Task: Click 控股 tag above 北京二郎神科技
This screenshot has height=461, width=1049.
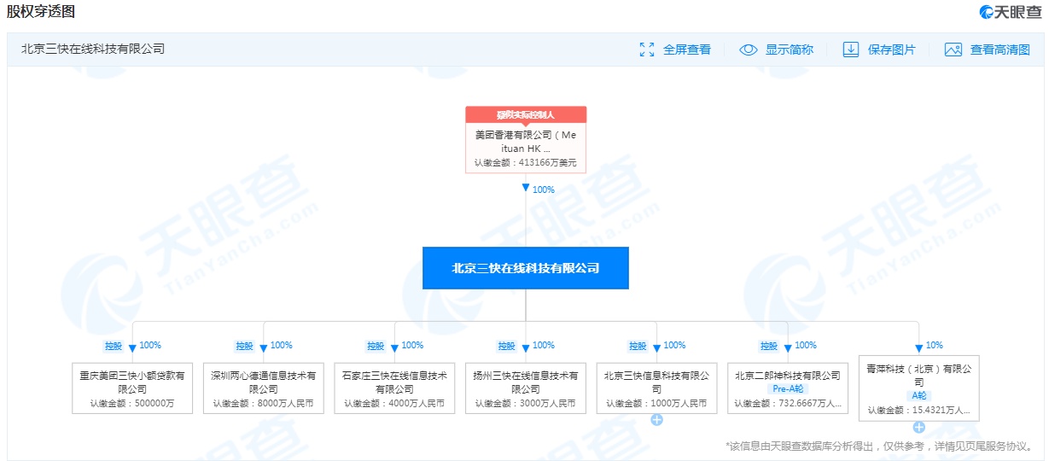Action: (x=769, y=346)
